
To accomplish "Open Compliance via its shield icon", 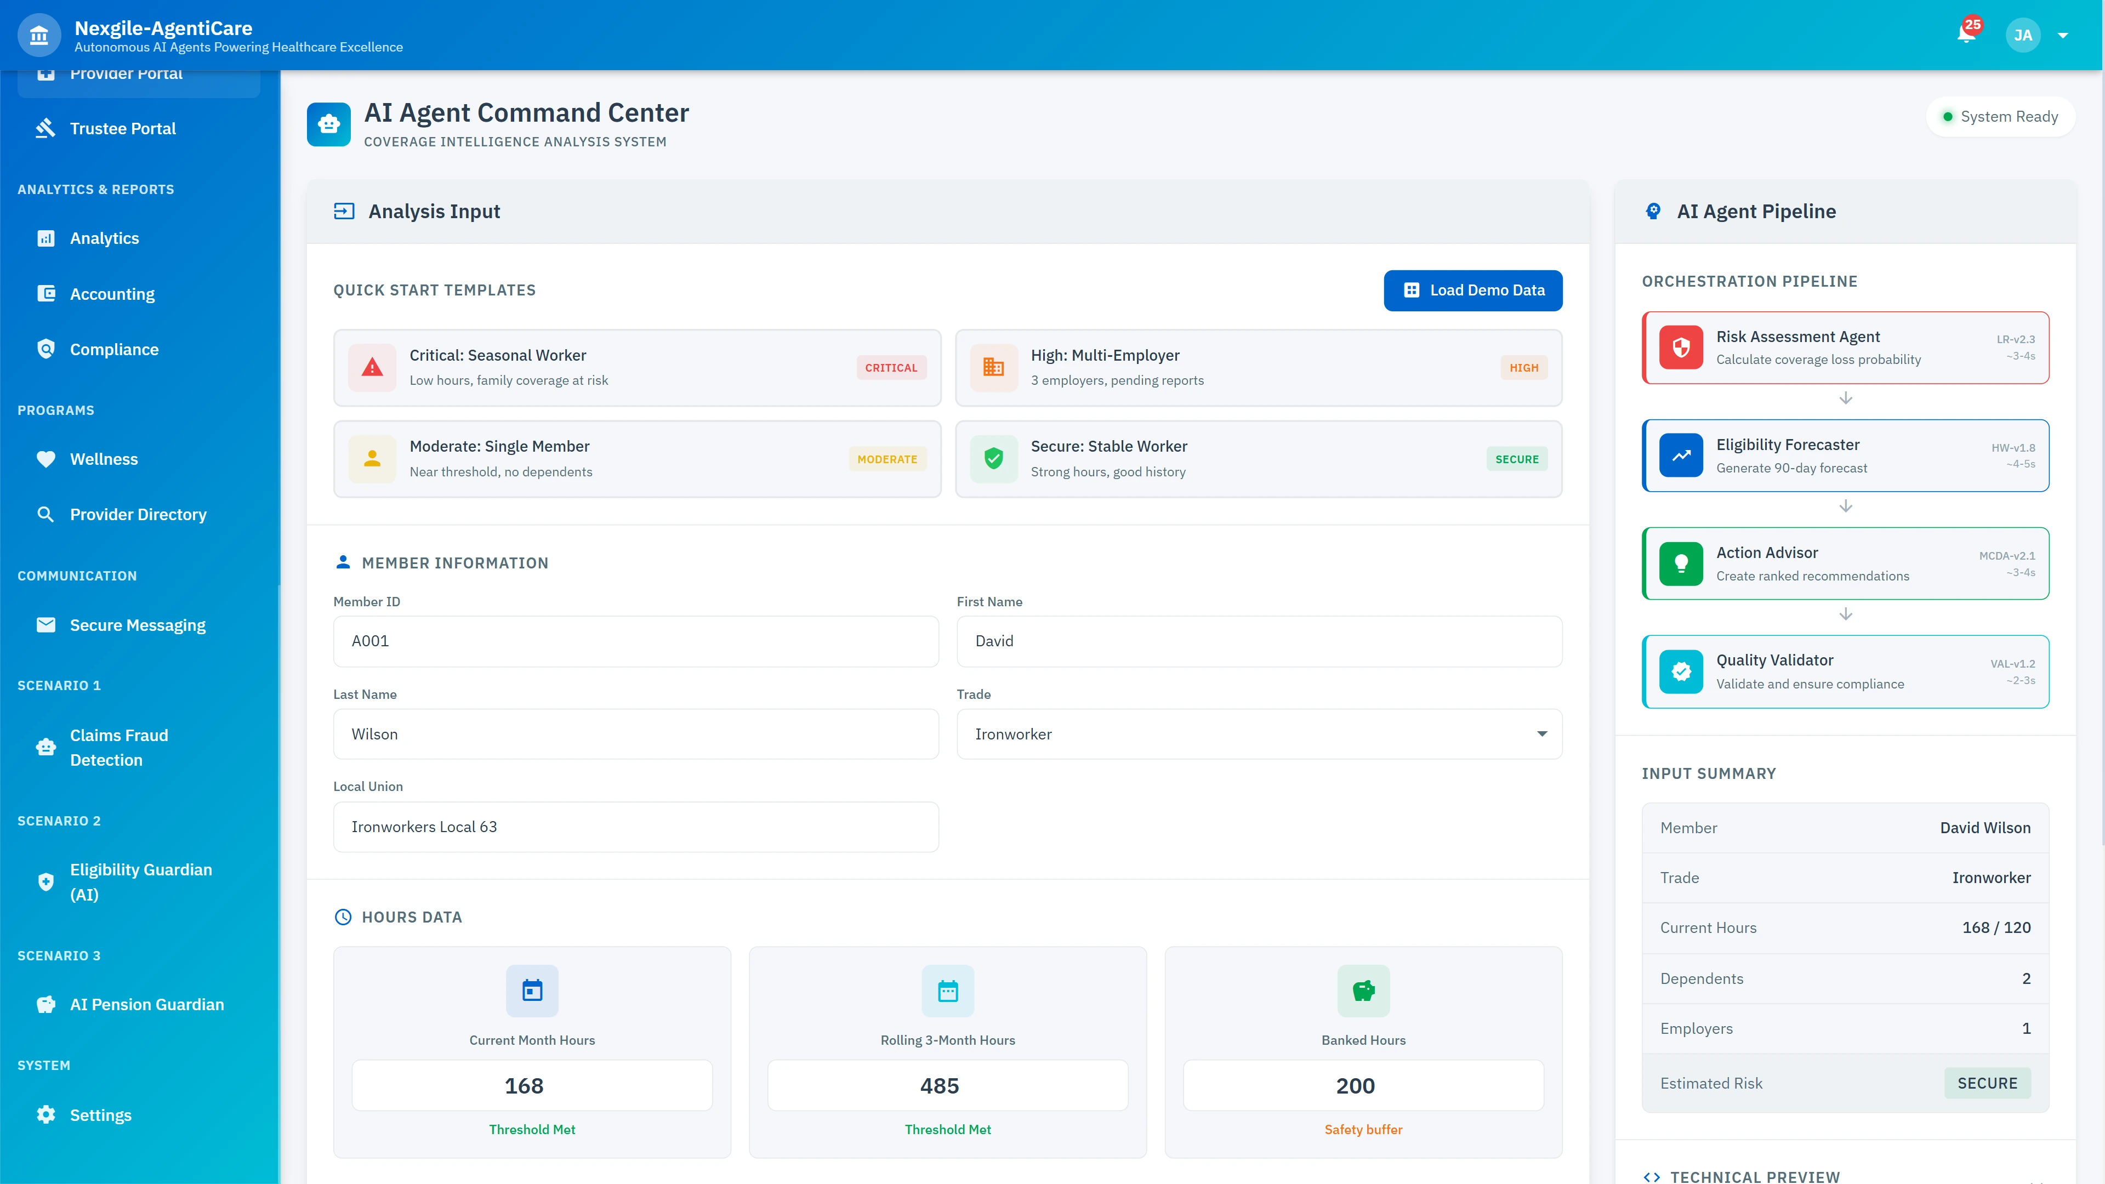I will (47, 349).
